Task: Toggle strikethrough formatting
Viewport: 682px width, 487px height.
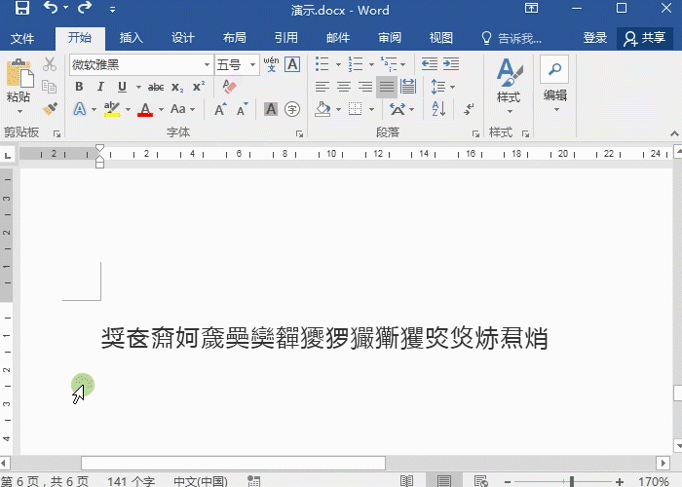Action: pos(156,87)
